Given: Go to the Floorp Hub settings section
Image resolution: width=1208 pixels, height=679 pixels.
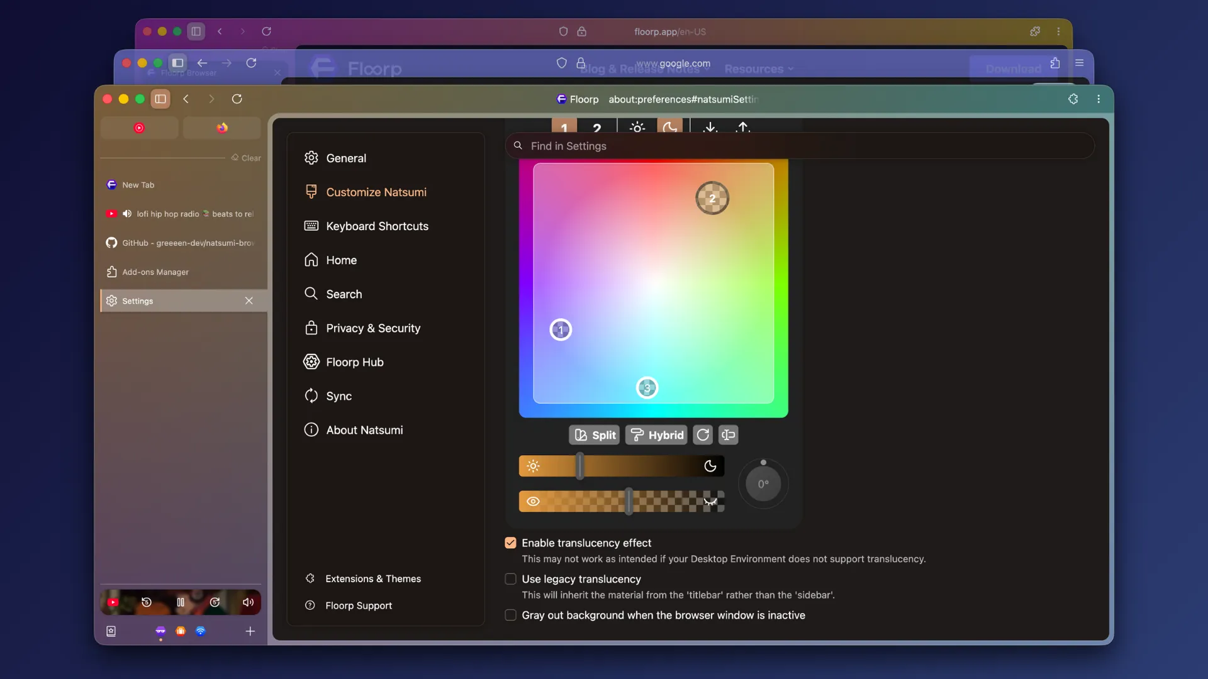Looking at the screenshot, I should point(354,362).
